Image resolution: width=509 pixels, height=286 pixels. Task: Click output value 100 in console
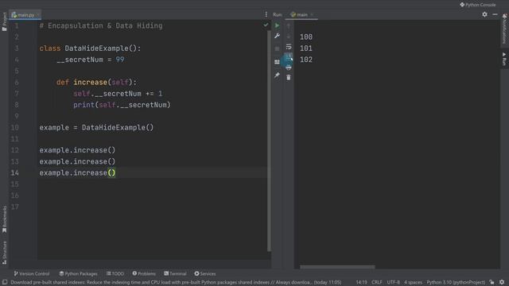point(306,37)
